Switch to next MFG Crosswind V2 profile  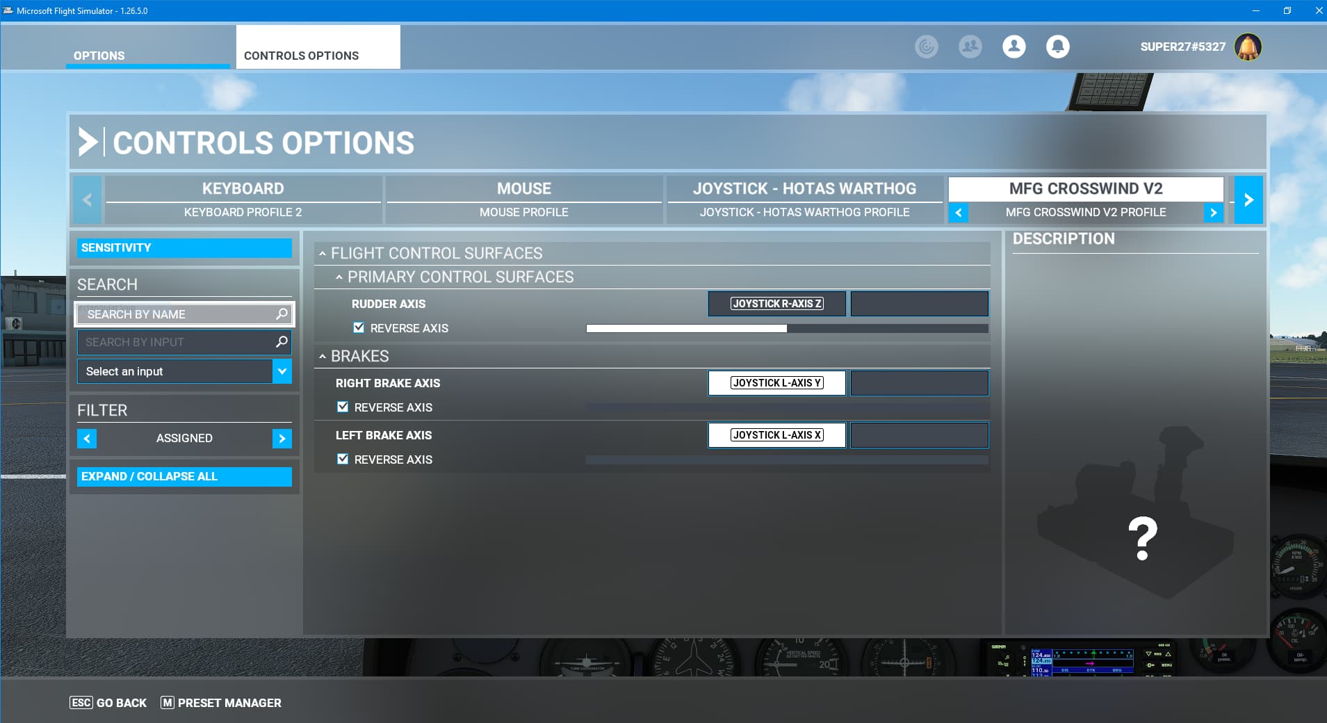coord(1213,213)
